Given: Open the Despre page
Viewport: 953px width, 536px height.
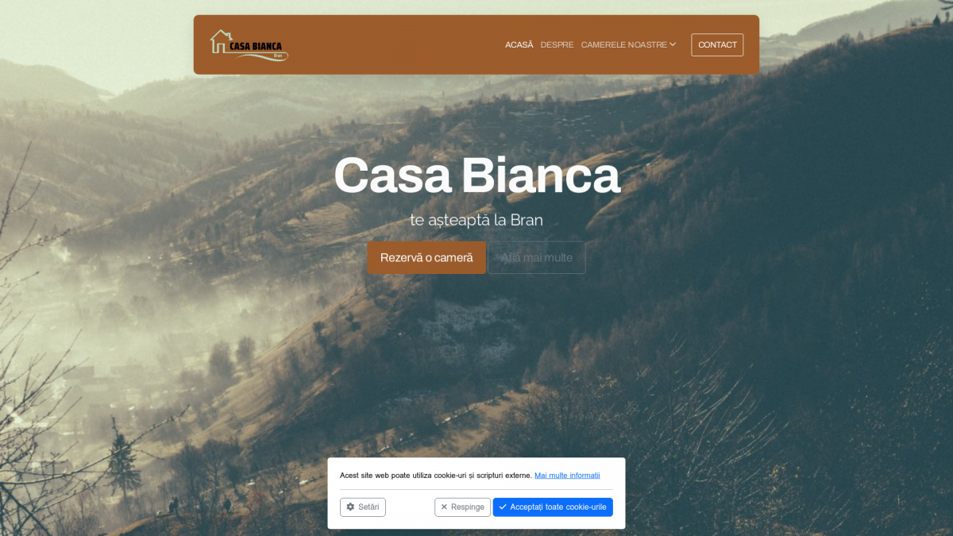Looking at the screenshot, I should click(x=557, y=44).
